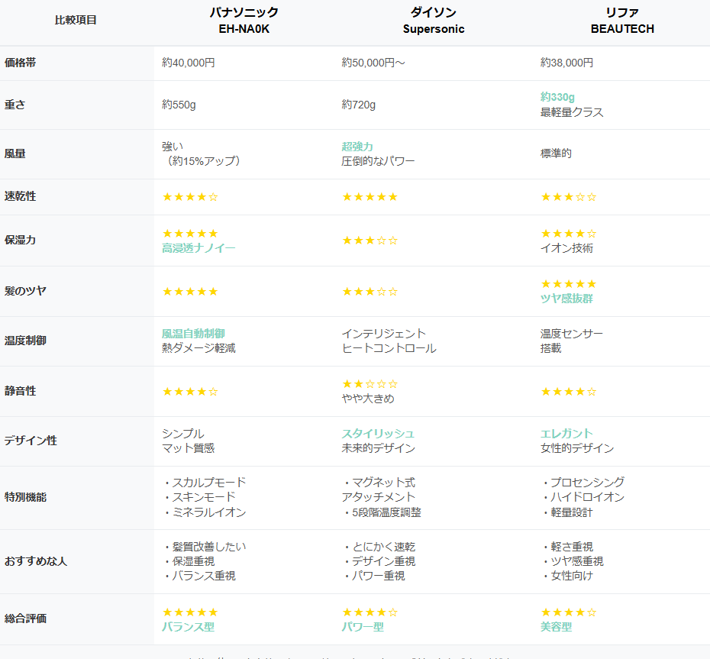The width and height of the screenshot is (710, 659).
Task: Click the highlighted 高浸透ナノイー text
Action: (x=198, y=248)
